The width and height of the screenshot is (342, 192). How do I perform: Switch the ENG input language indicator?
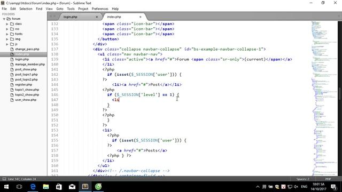tap(304, 187)
